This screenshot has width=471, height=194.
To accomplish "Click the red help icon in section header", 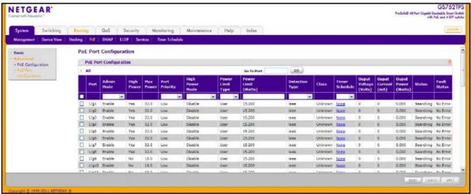I will click(x=450, y=62).
